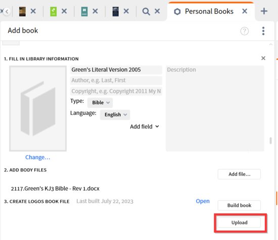This screenshot has height=240, width=278.
Task: Switch to the dark blue book tab
Action: [x=115, y=12]
